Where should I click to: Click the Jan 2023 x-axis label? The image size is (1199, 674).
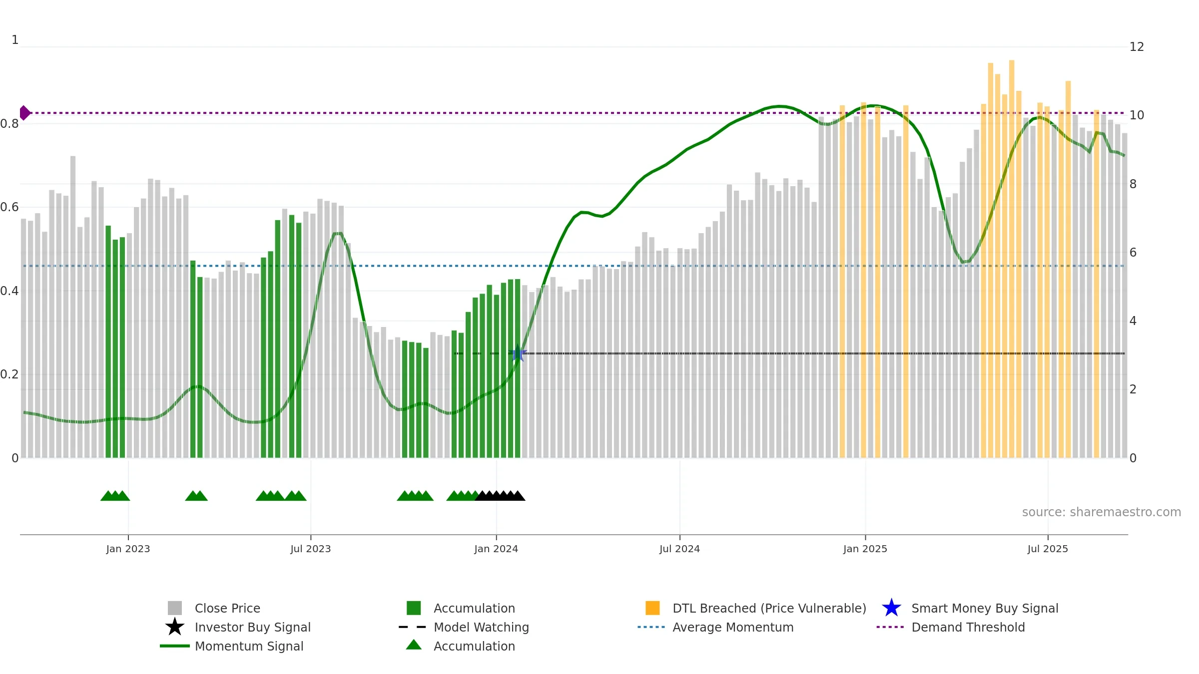click(128, 549)
